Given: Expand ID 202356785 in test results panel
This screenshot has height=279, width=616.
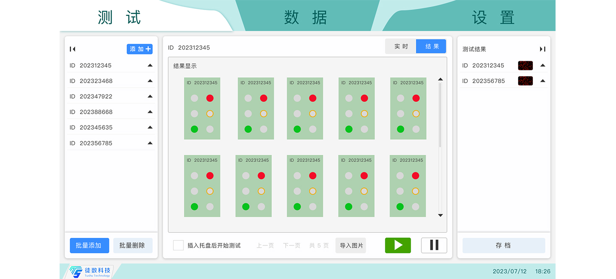Looking at the screenshot, I should pos(543,81).
